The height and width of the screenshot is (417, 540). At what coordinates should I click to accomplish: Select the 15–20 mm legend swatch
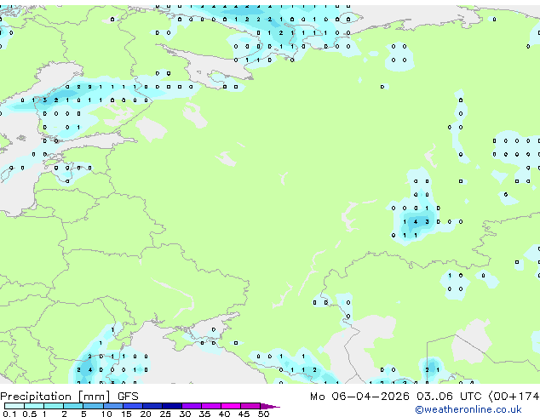coord(132,406)
